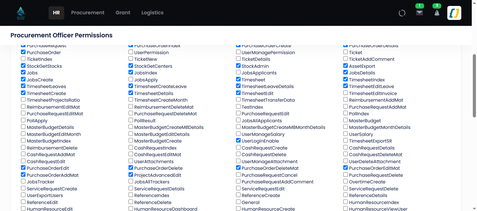Viewport: 477px width, 211px height.
Task: Click the ServiceRequestEdit label text
Action: pyautogui.click(x=263, y=189)
